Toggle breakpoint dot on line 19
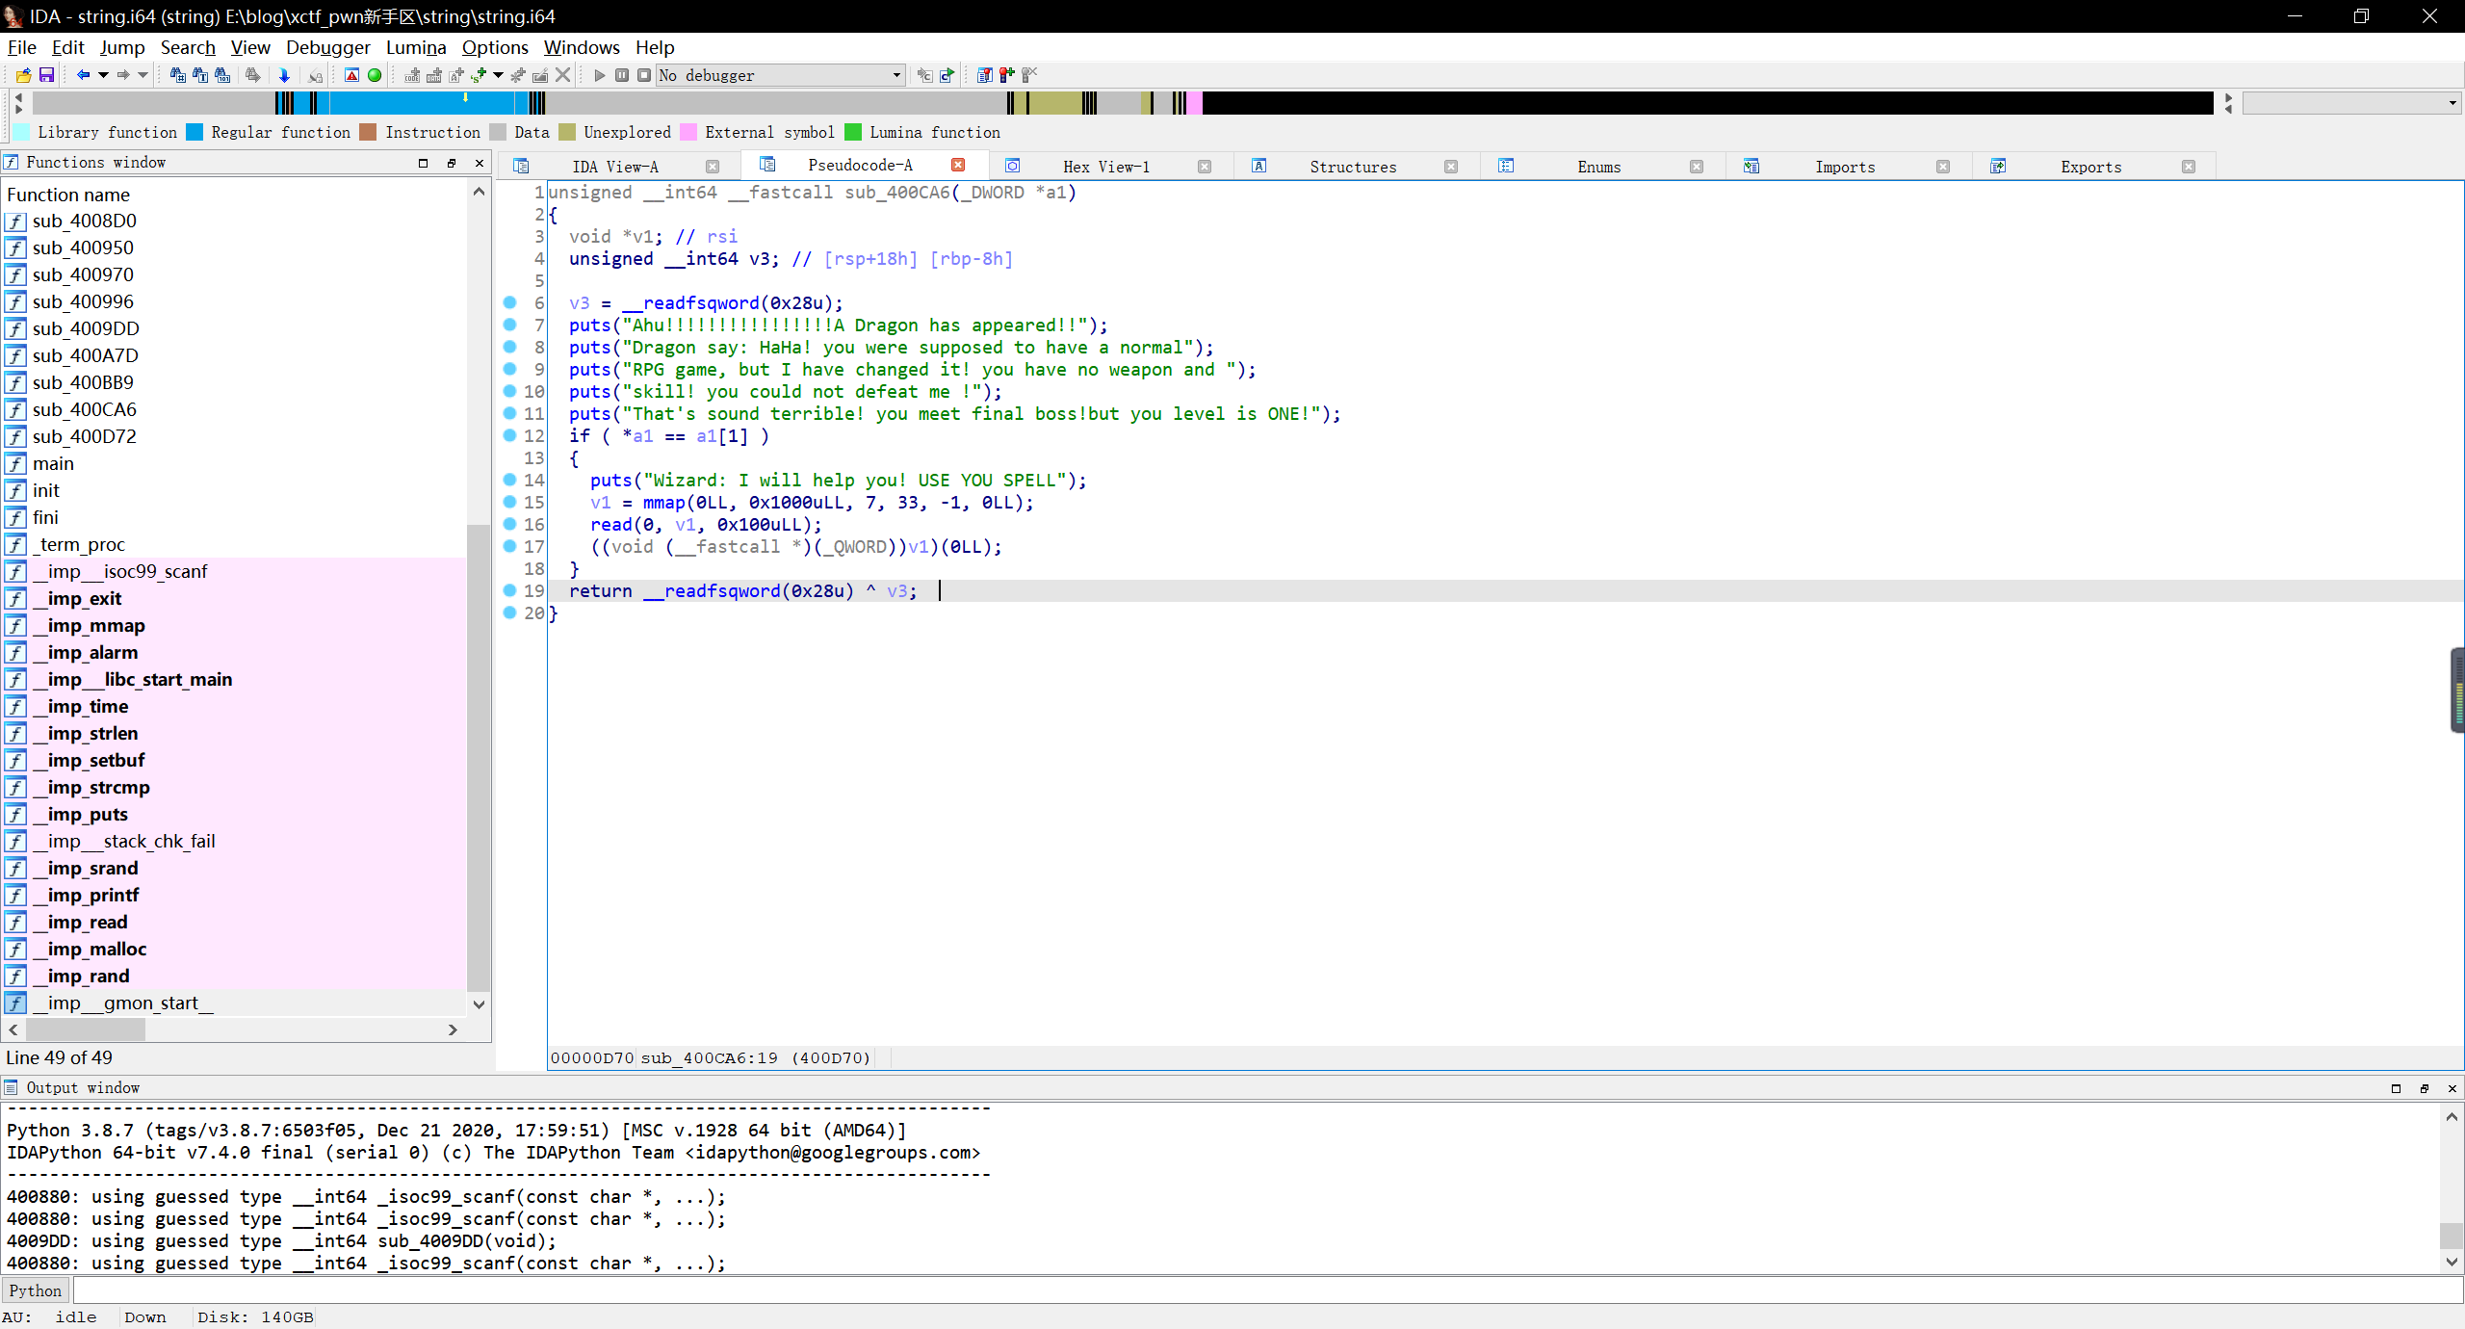Viewport: 2465px width, 1329px height. click(x=510, y=590)
